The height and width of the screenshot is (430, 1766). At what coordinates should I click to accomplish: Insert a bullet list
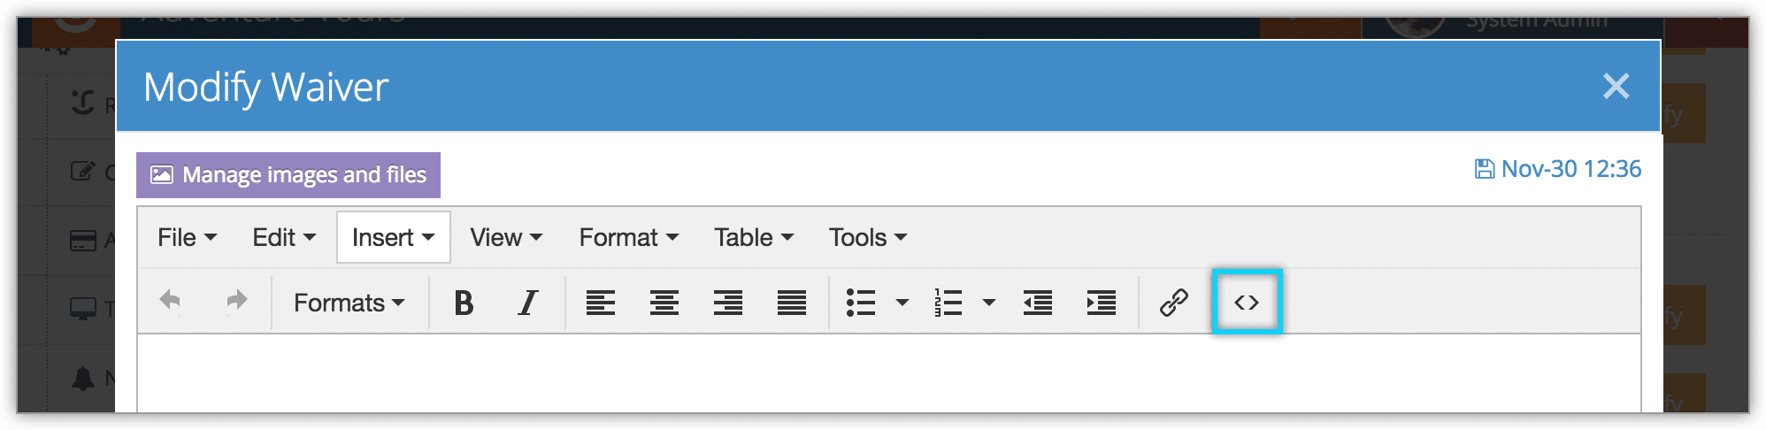pos(861,303)
